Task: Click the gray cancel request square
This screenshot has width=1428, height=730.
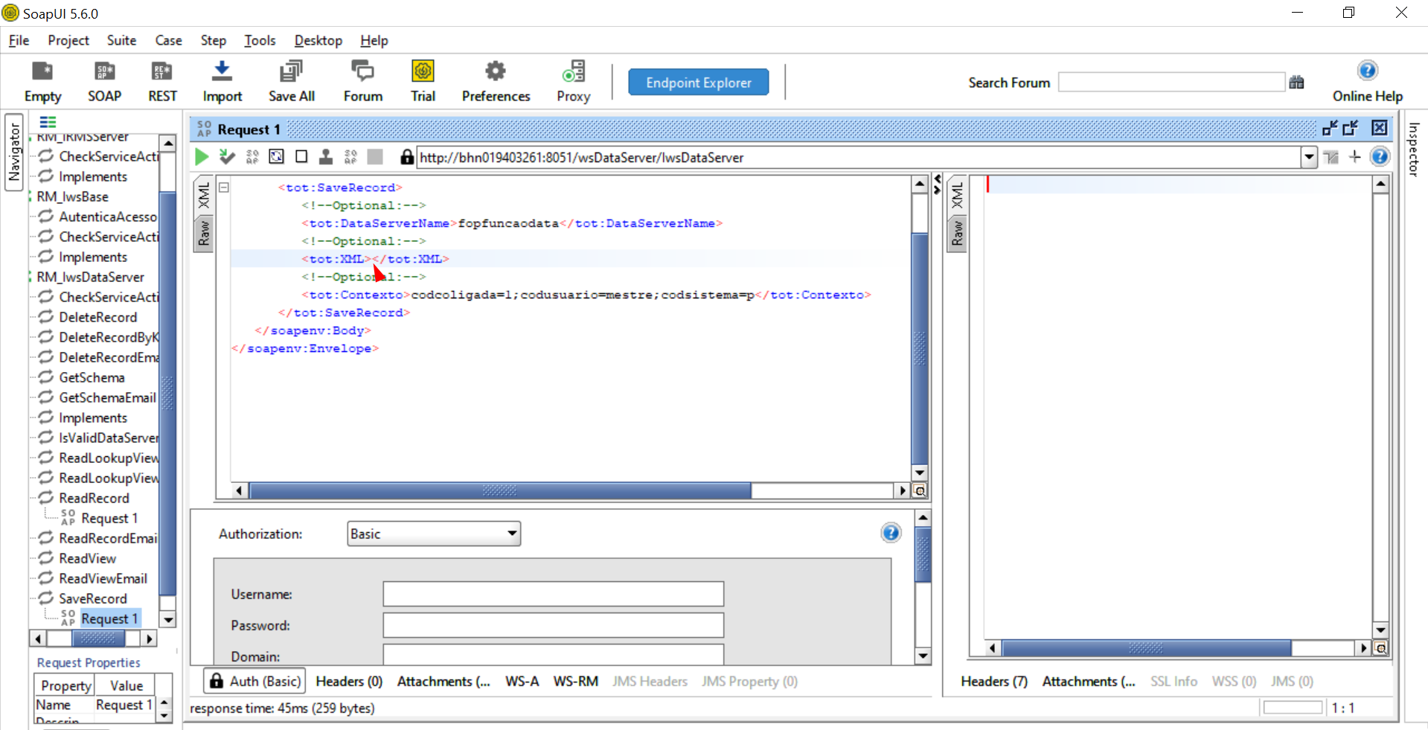Action: [x=375, y=156]
